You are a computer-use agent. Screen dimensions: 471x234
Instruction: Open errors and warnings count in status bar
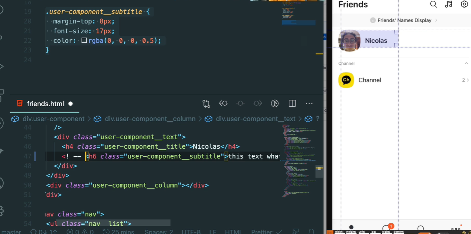80,232
